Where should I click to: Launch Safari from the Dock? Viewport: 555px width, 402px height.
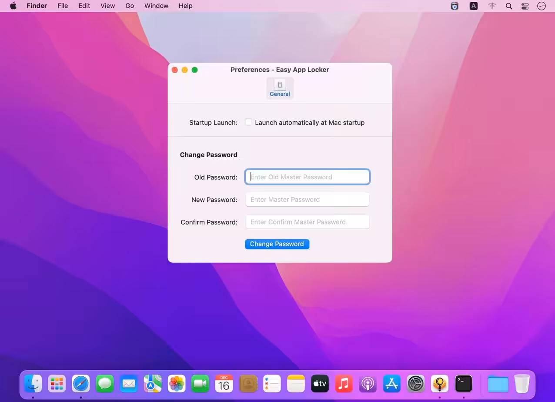tap(81, 384)
